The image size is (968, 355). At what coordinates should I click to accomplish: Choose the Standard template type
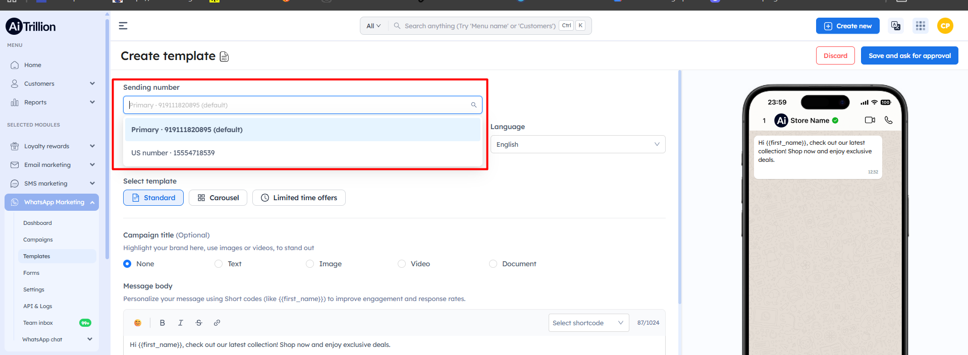(153, 198)
